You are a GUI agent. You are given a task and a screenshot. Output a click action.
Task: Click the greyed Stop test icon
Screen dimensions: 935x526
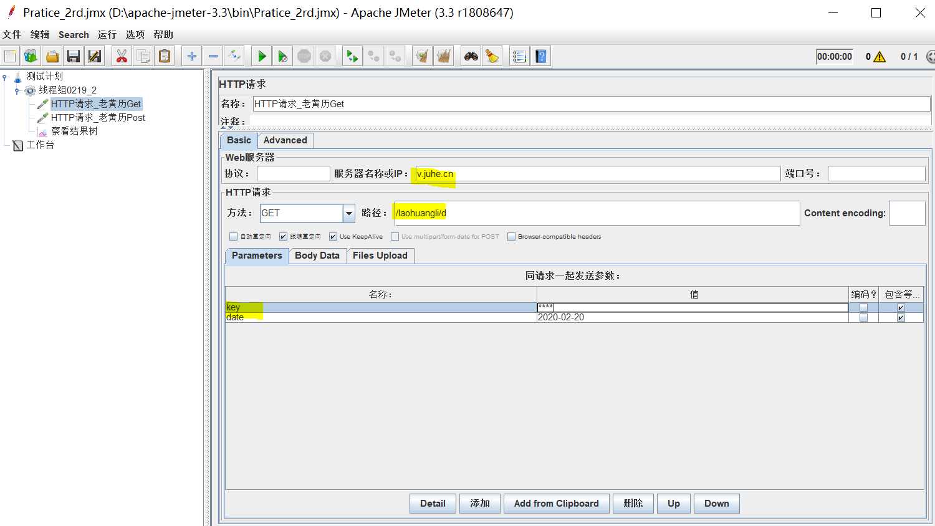point(304,56)
